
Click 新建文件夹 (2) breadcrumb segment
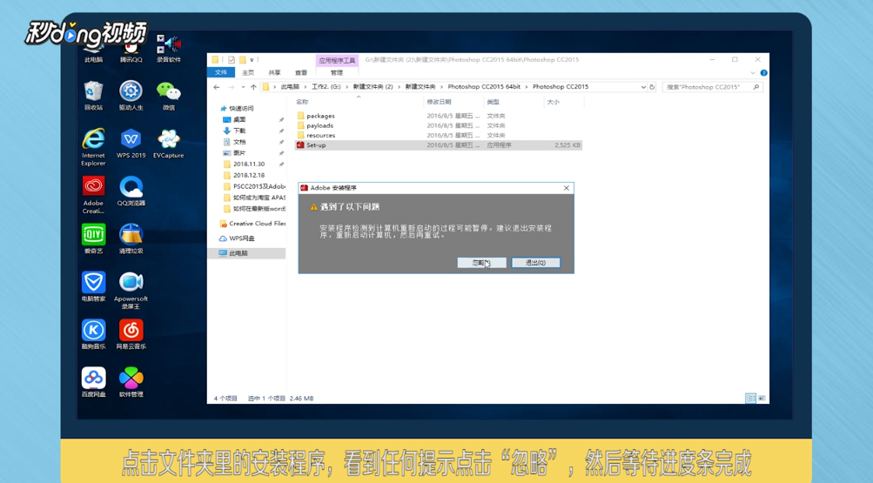tap(373, 87)
